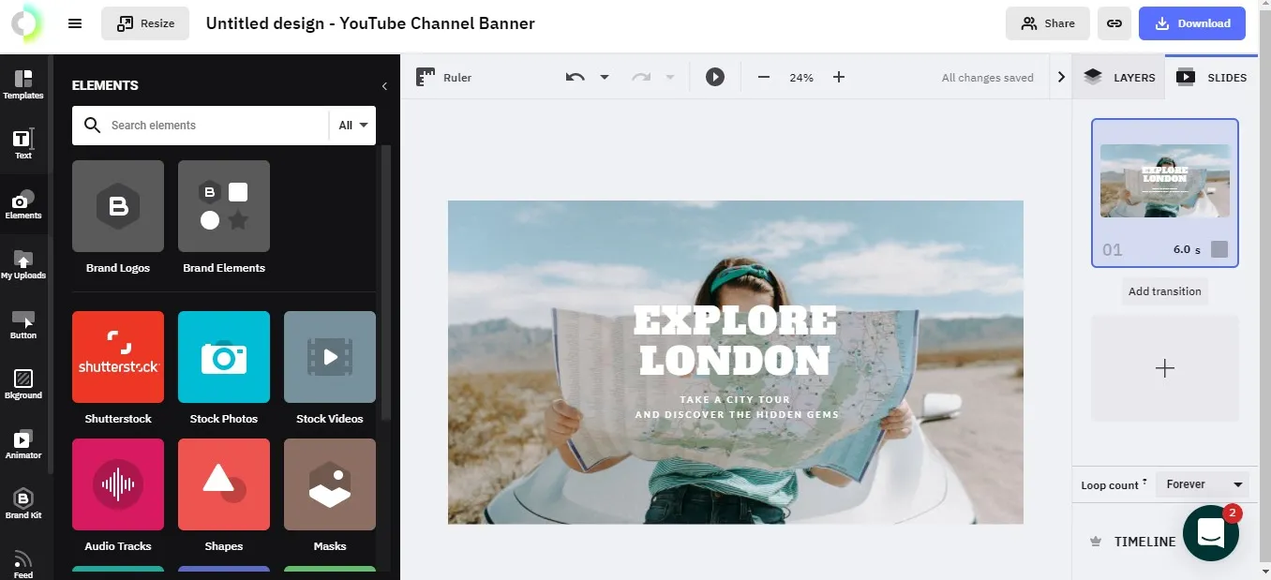This screenshot has height=580, width=1271.
Task: Open the All filter dropdown in search
Action: 352,125
